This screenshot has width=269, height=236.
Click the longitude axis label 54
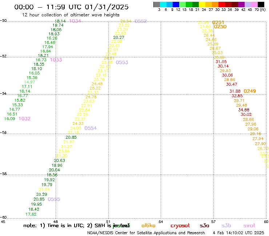point(161,221)
